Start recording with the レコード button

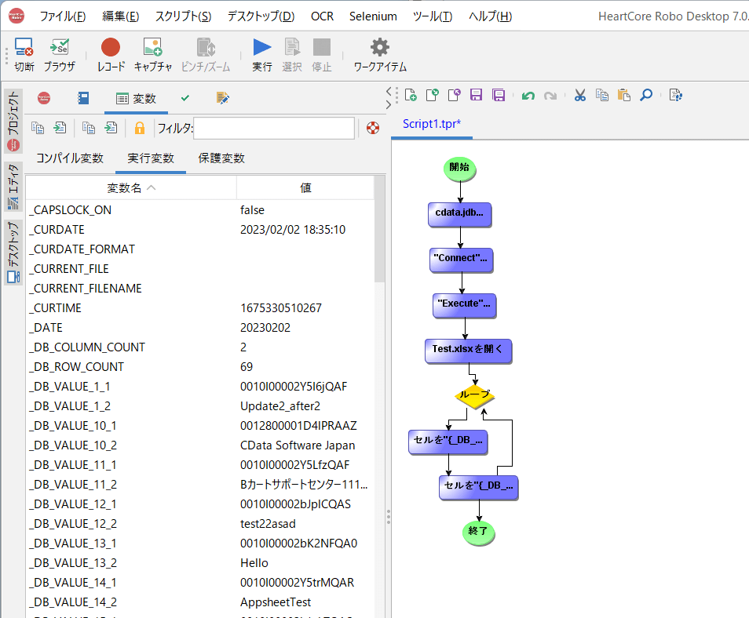pos(111,54)
